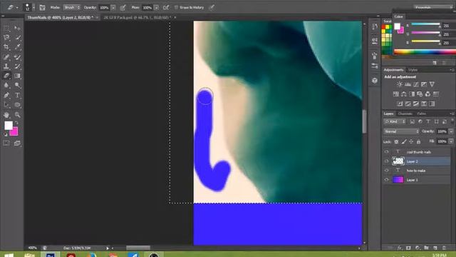Select the Gradient tool
The width and height of the screenshot is (456, 257).
tap(17, 76)
